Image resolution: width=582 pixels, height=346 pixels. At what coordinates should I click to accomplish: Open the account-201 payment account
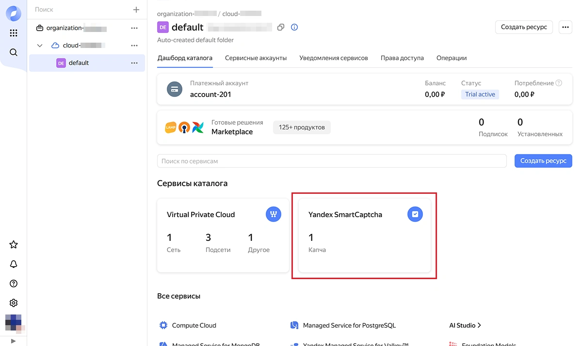point(210,94)
